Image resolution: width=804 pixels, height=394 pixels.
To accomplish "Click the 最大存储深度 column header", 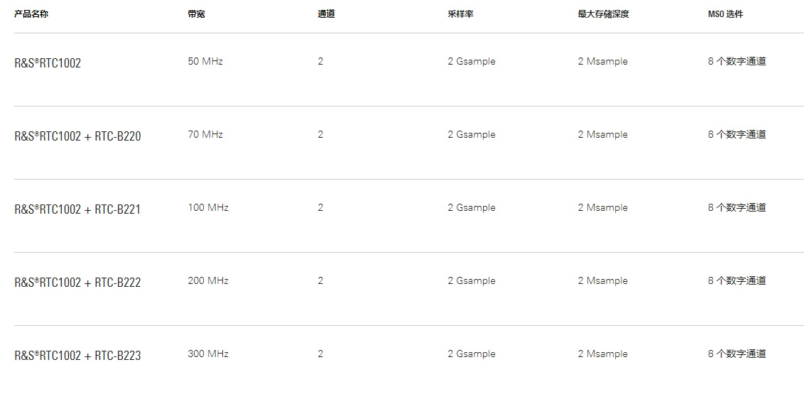I will [x=603, y=14].
